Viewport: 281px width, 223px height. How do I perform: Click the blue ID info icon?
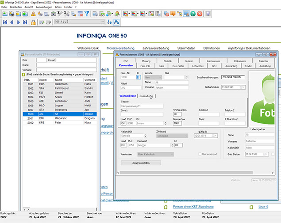(139, 77)
